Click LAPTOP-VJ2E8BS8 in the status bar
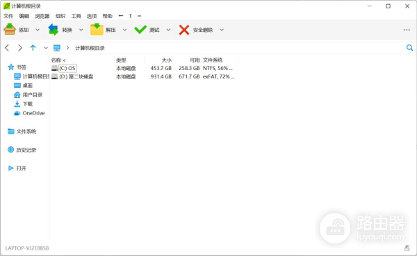Screen dimensions: 417x256 (x=27, y=248)
